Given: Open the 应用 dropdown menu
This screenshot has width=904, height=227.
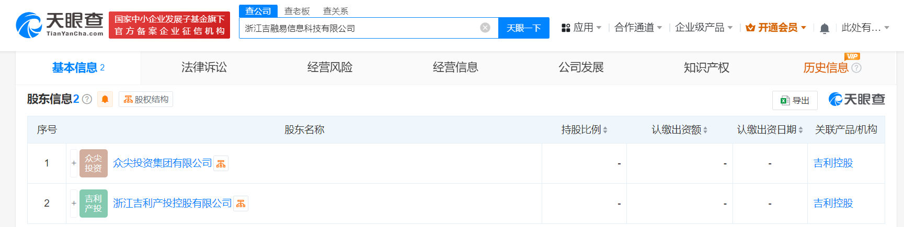Looking at the screenshot, I should point(581,28).
